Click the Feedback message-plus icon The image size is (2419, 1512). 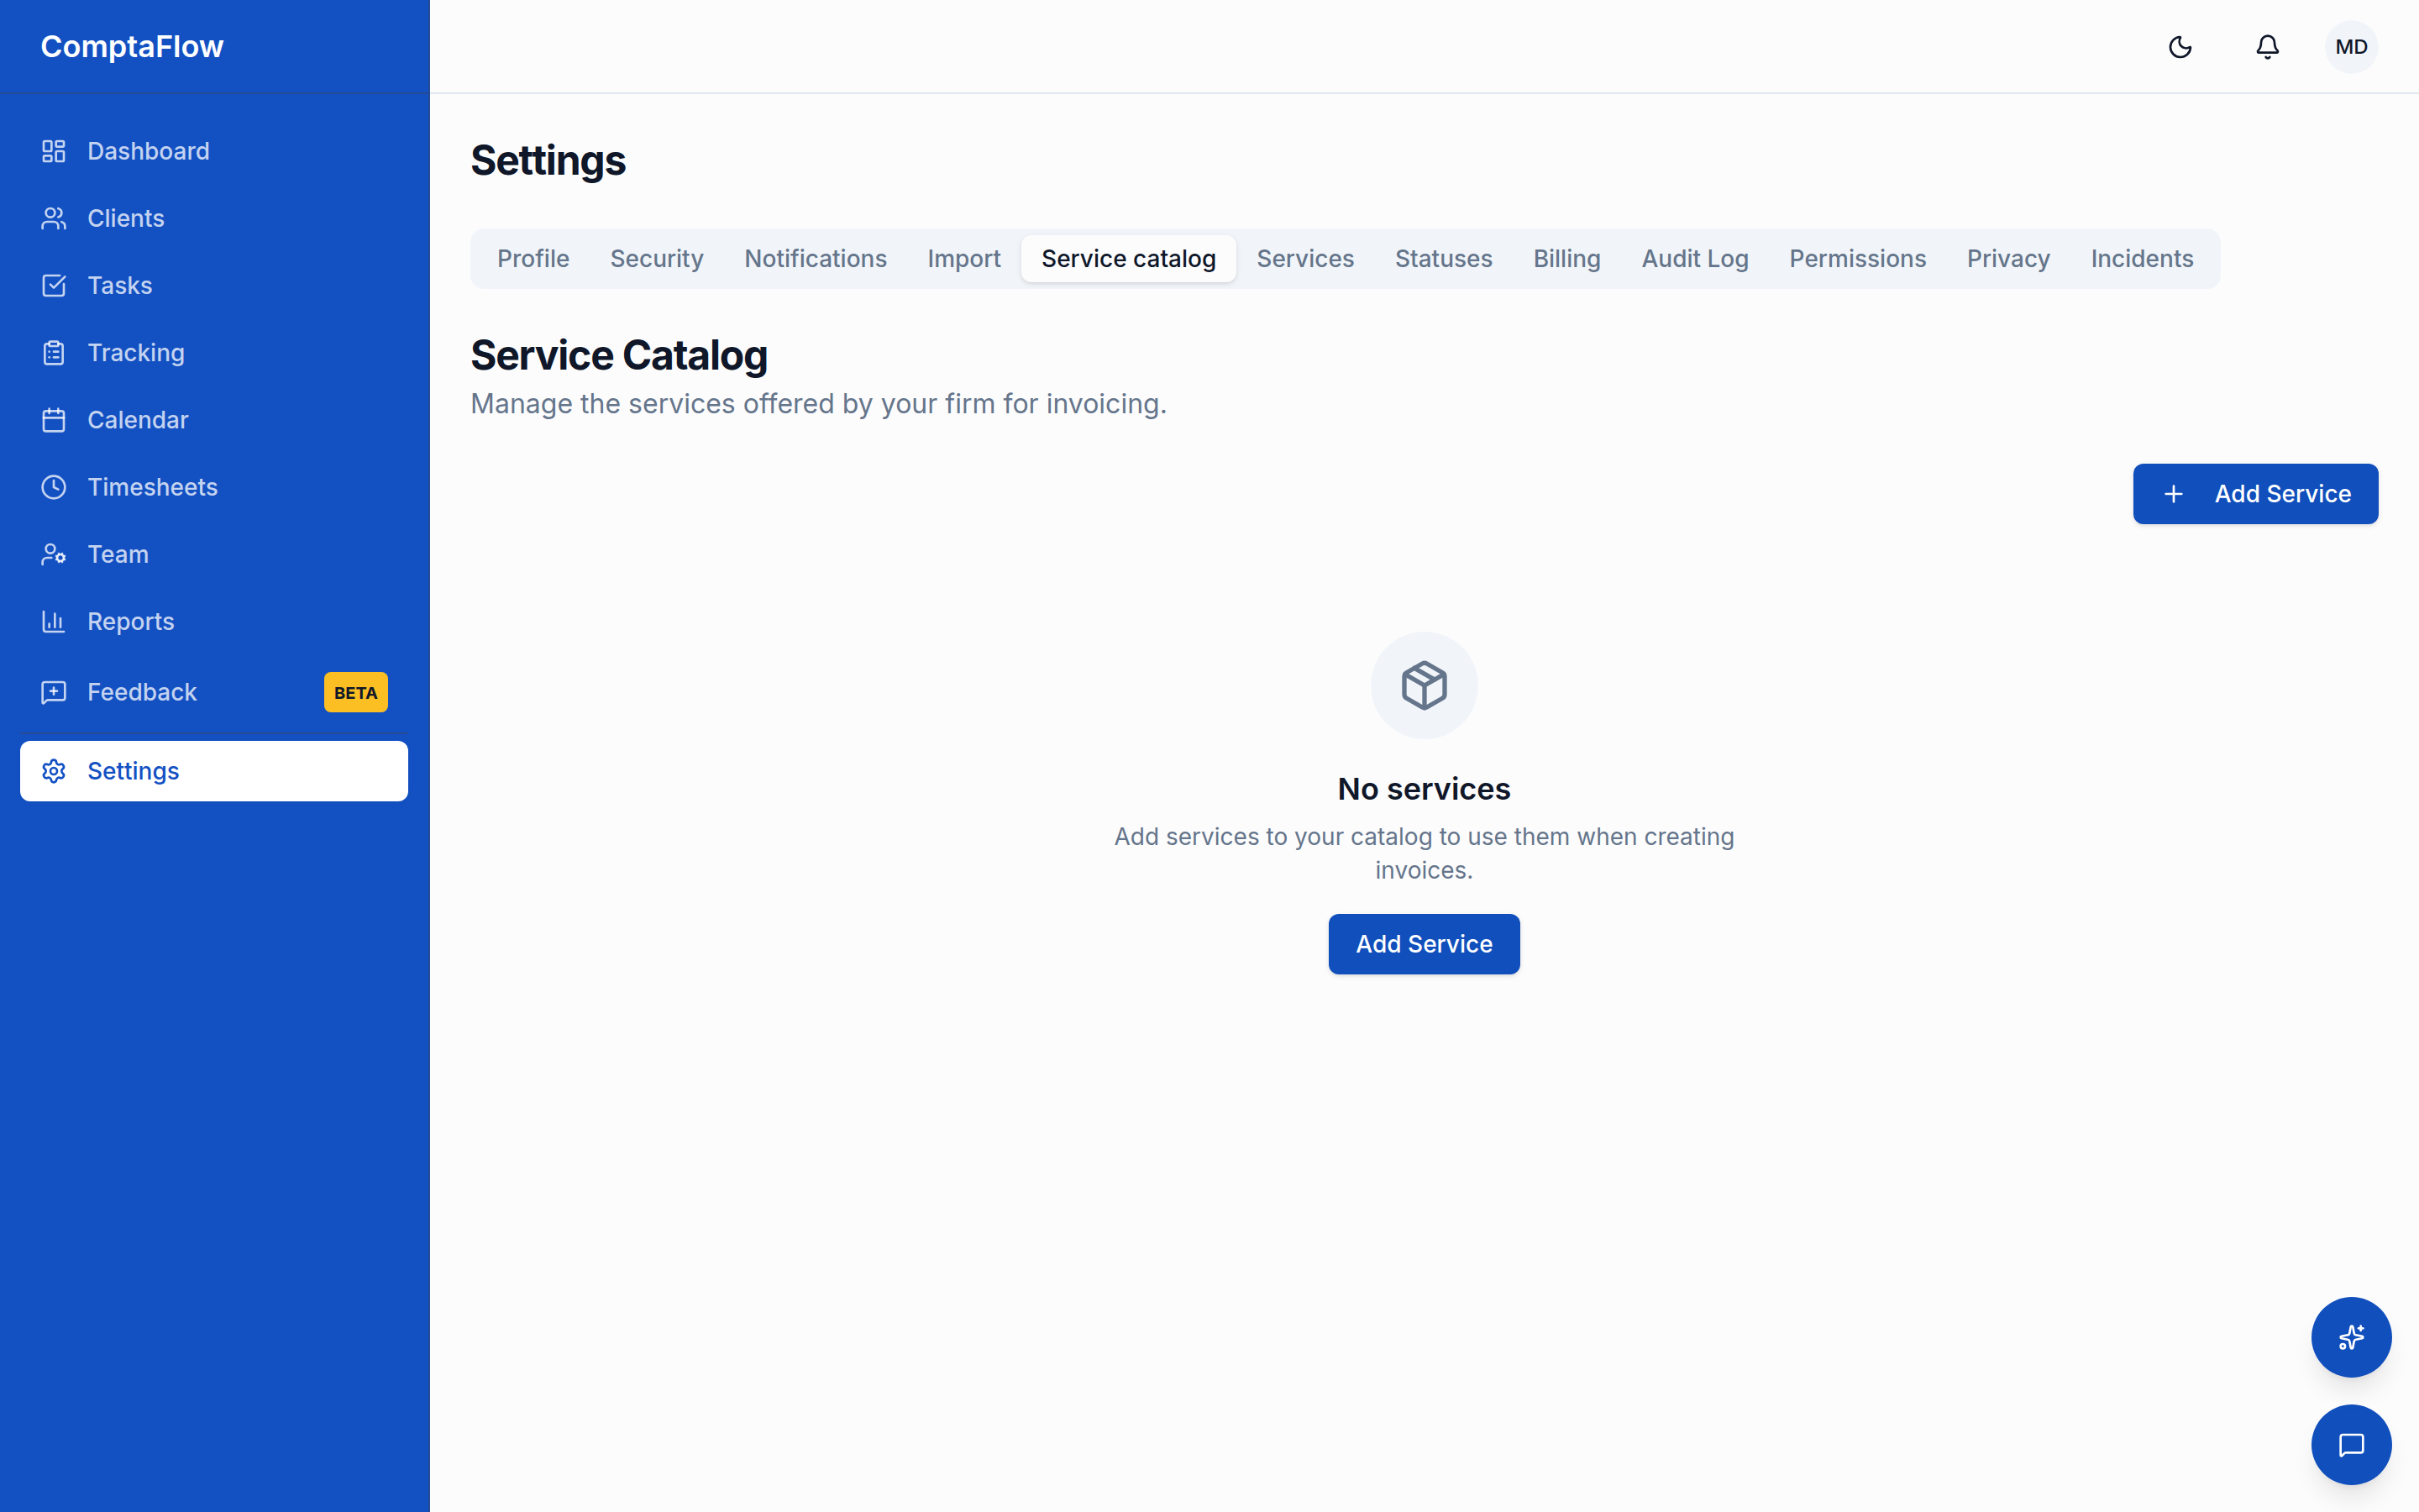[54, 692]
